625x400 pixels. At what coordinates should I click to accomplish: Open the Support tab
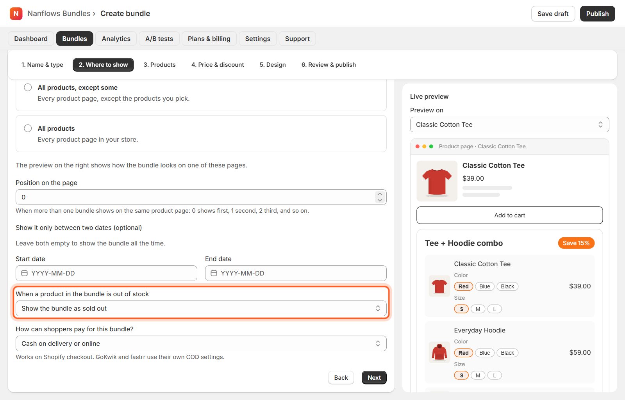click(297, 39)
